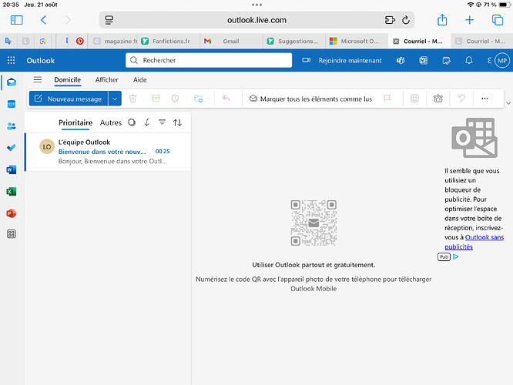This screenshot has width=513, height=385.
Task: Open the app launcher waffle grid
Action: click(x=11, y=60)
